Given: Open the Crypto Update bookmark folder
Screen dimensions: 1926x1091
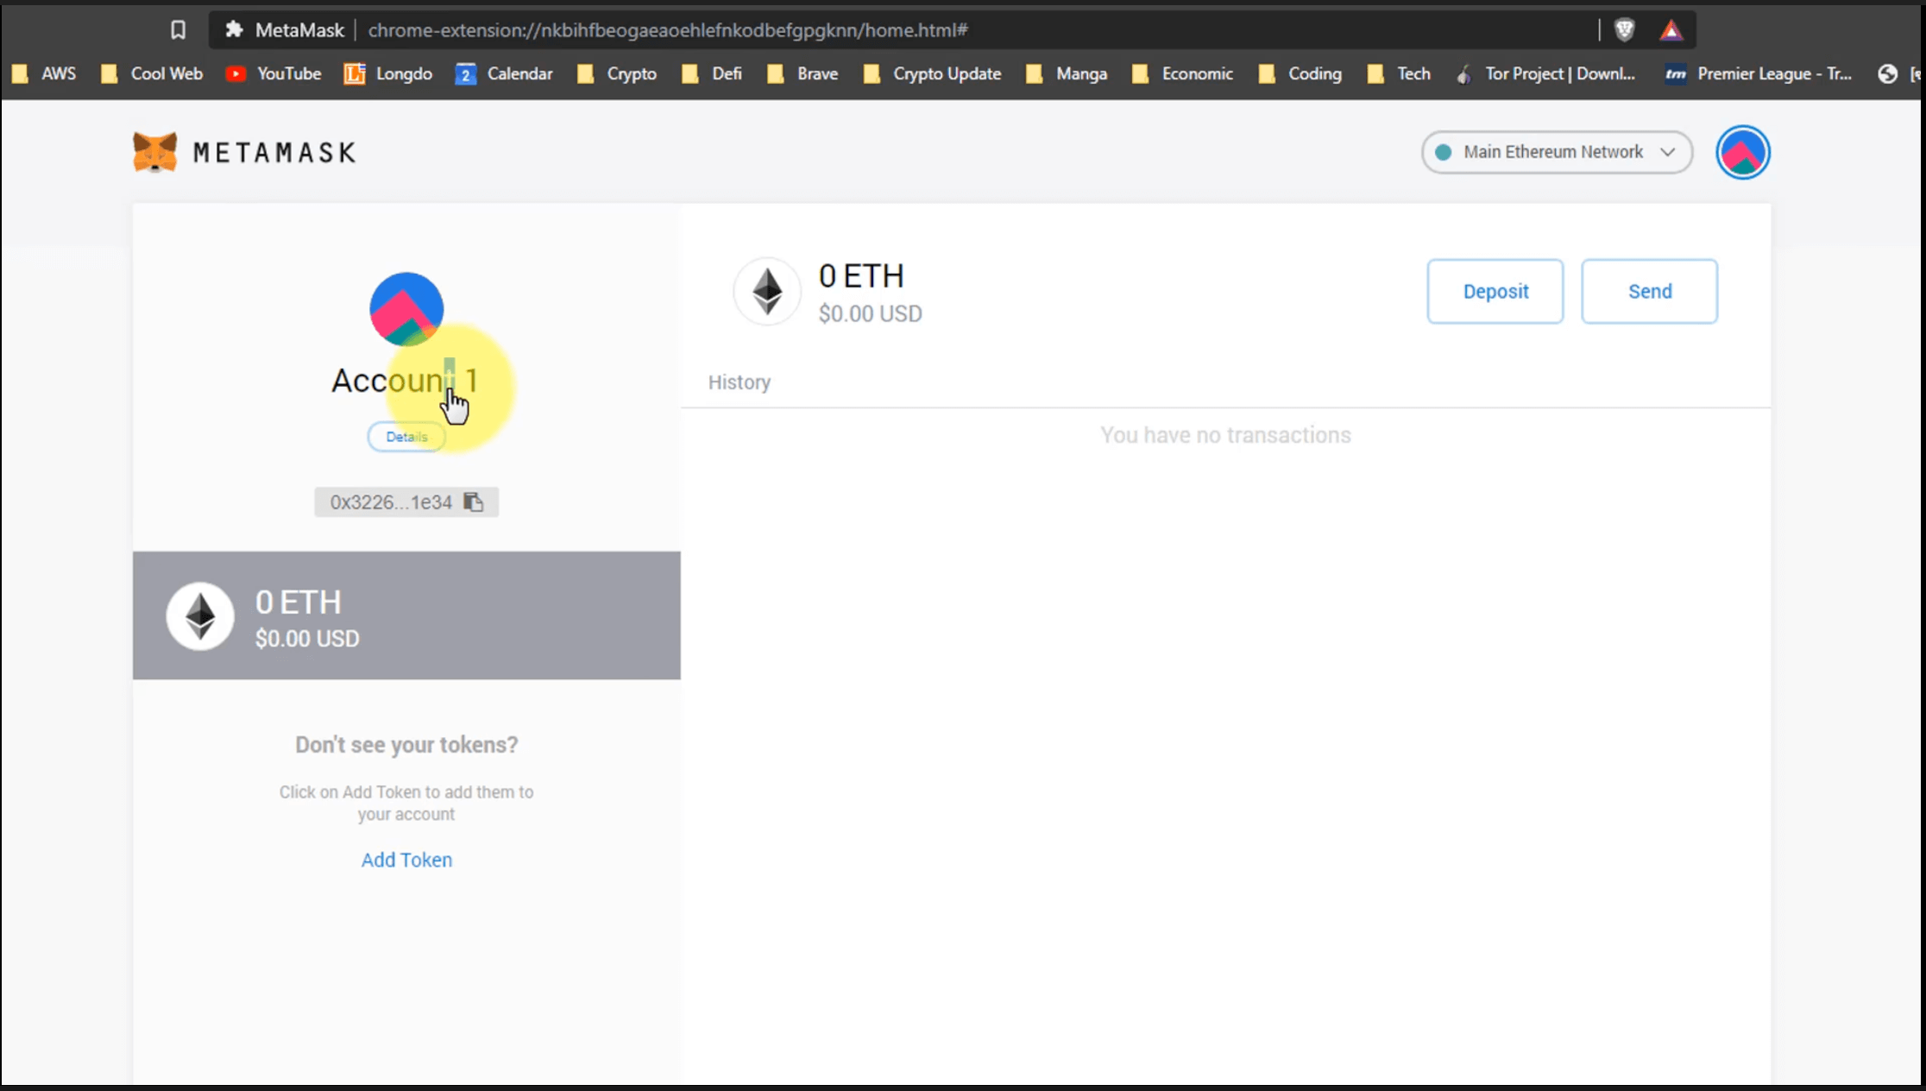Looking at the screenshot, I should click(933, 74).
